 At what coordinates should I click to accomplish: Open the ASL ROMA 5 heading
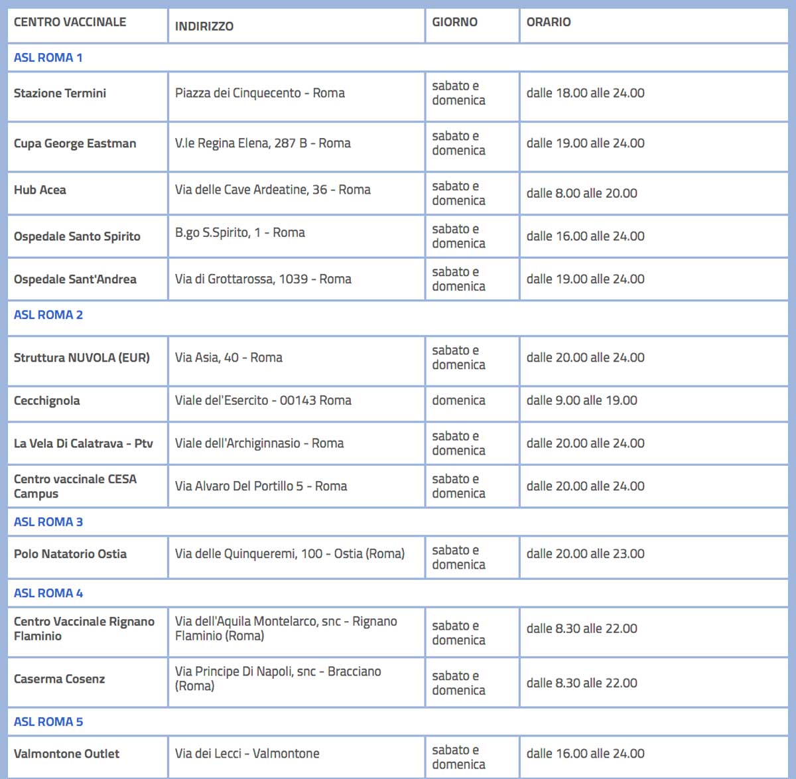tap(48, 722)
